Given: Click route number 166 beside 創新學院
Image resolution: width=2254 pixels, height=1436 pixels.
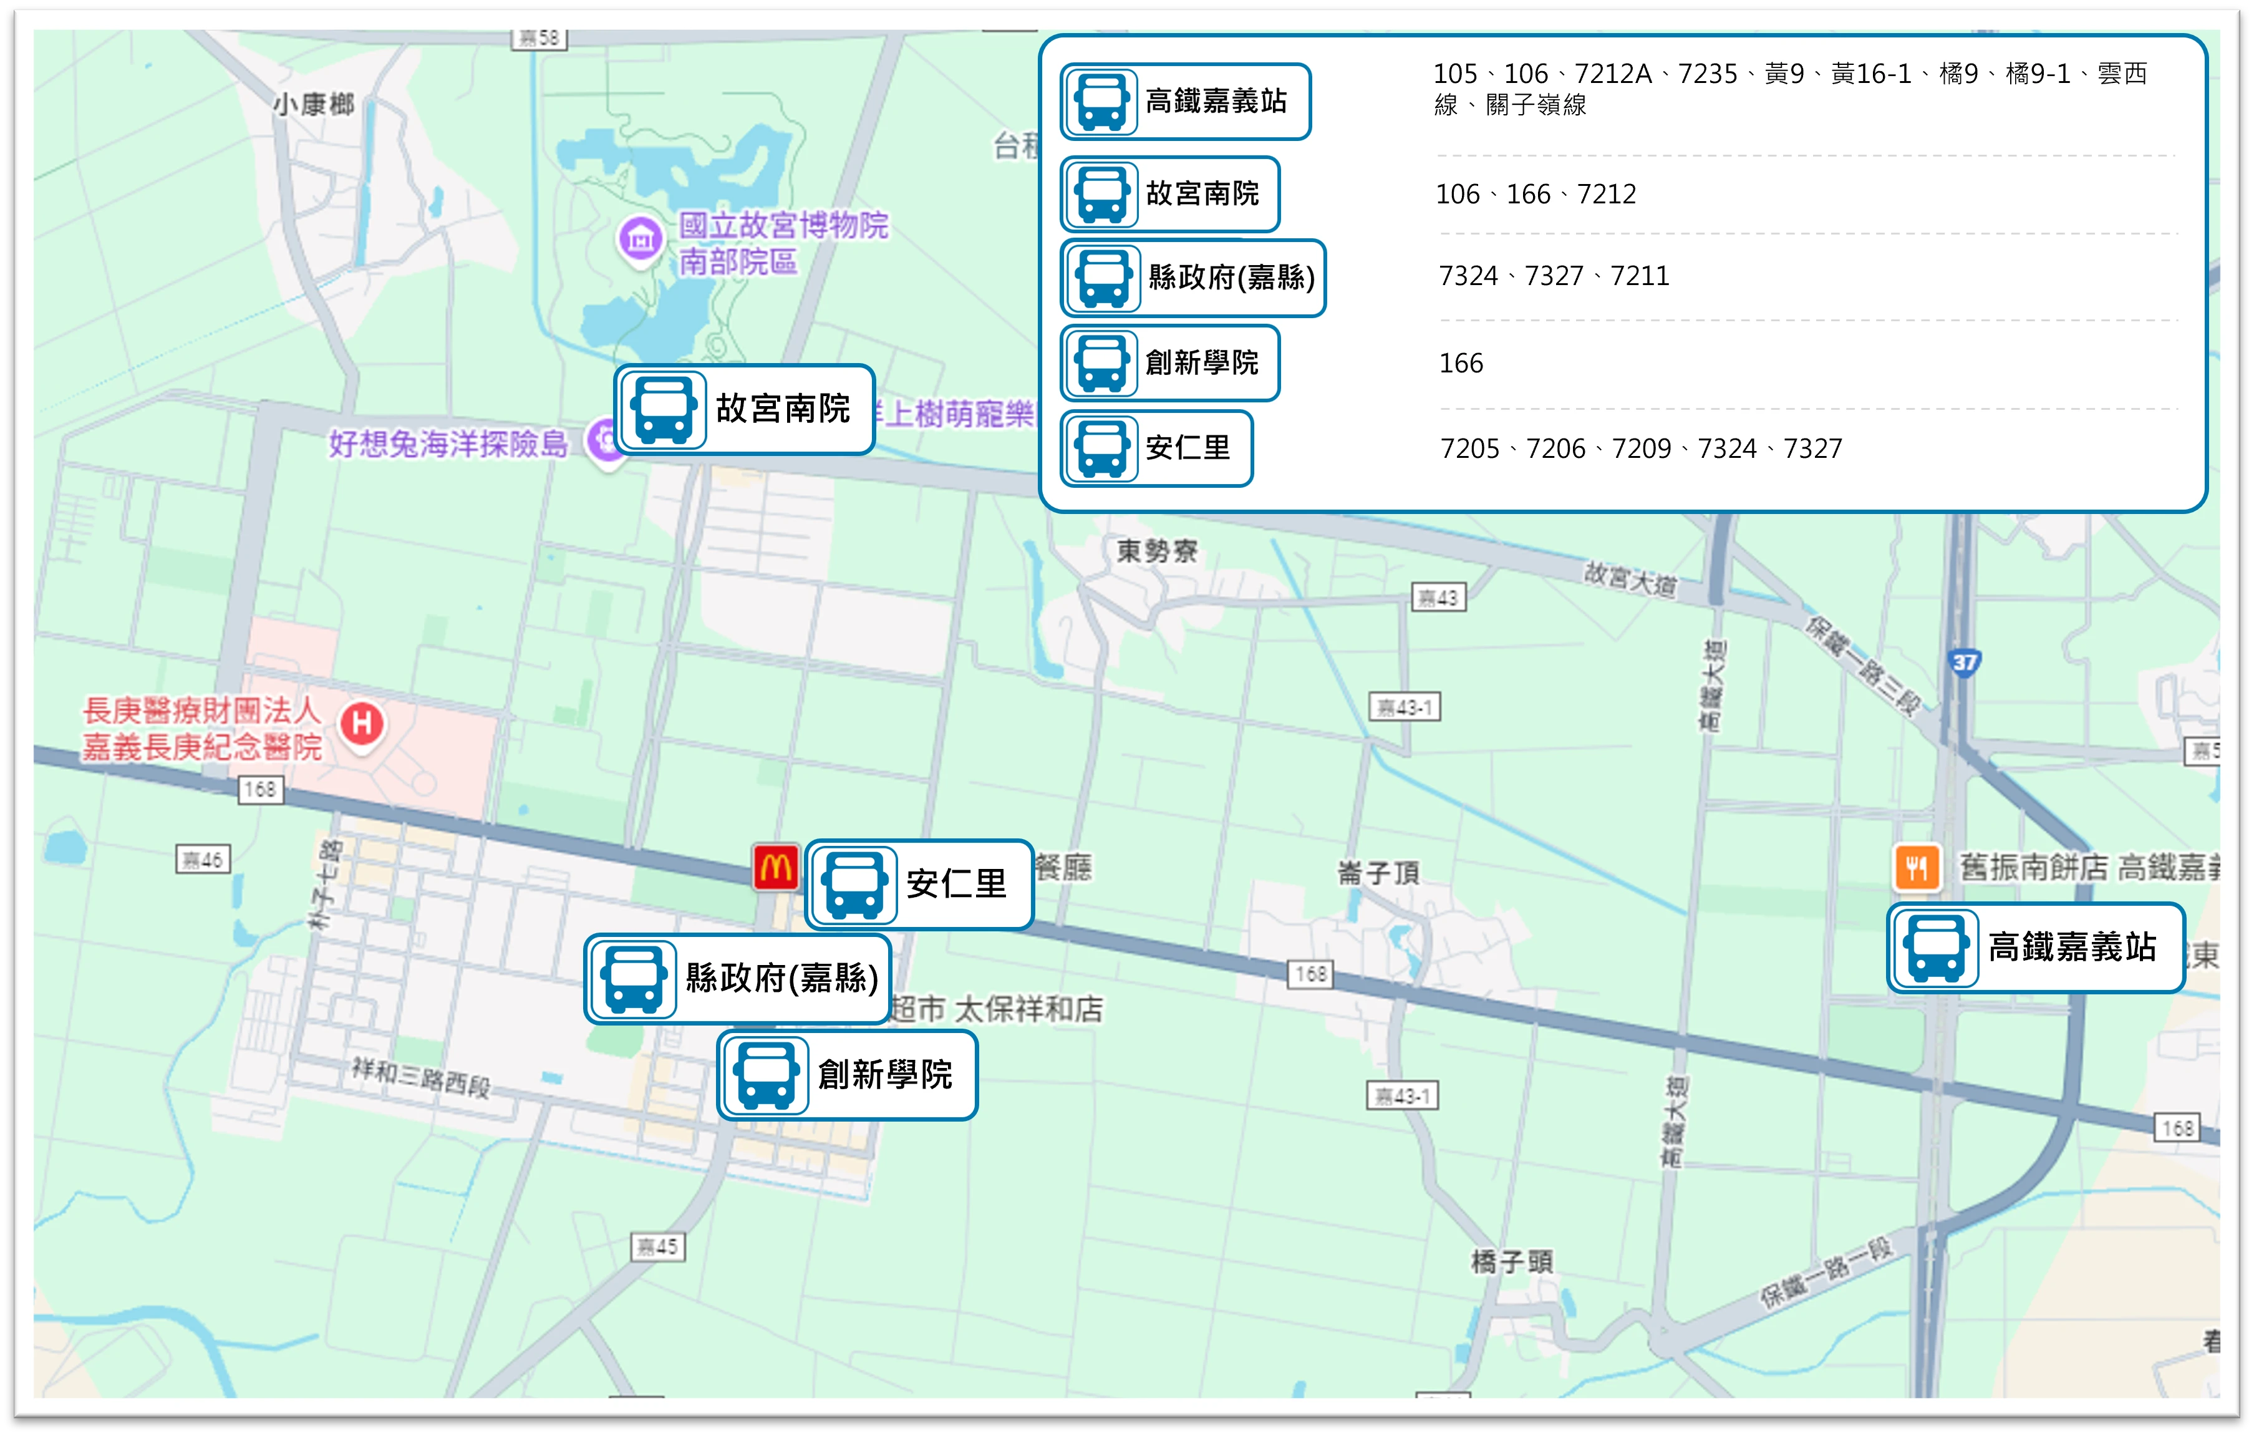Looking at the screenshot, I should [x=1462, y=364].
